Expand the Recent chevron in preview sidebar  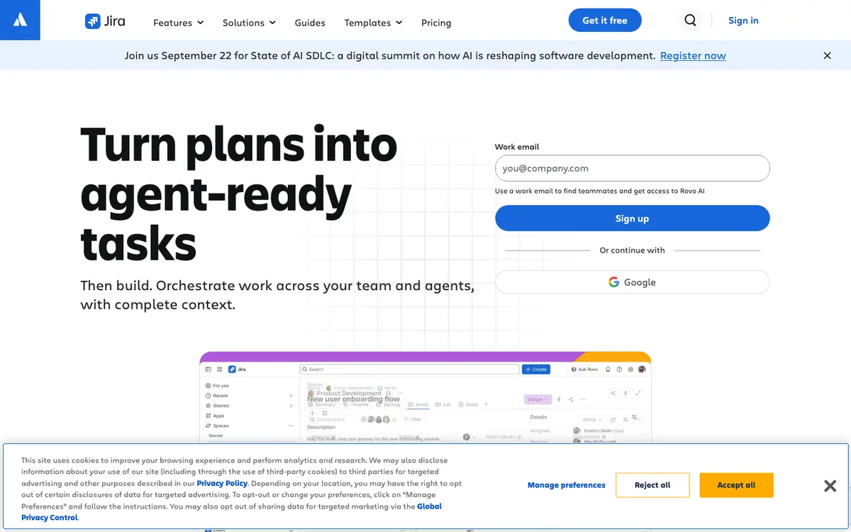pos(291,396)
